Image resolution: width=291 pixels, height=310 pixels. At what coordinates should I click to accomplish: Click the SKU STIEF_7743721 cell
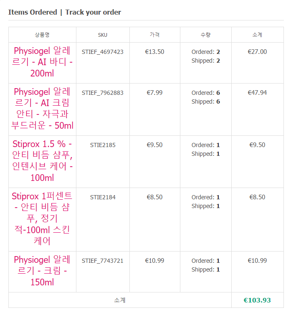(x=103, y=261)
